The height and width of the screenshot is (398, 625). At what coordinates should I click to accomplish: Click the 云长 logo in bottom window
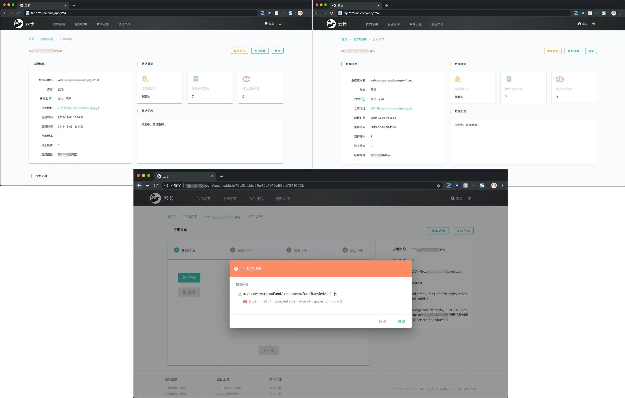click(162, 198)
